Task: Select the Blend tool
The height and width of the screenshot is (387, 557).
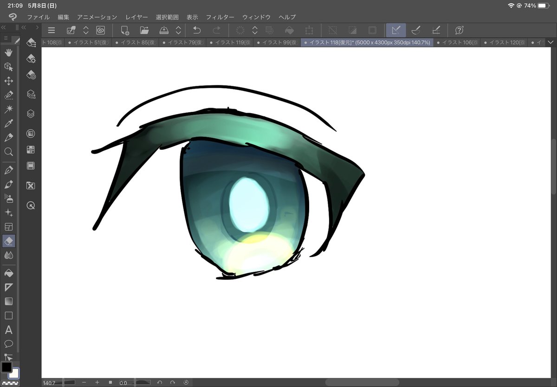Action: pyautogui.click(x=8, y=255)
